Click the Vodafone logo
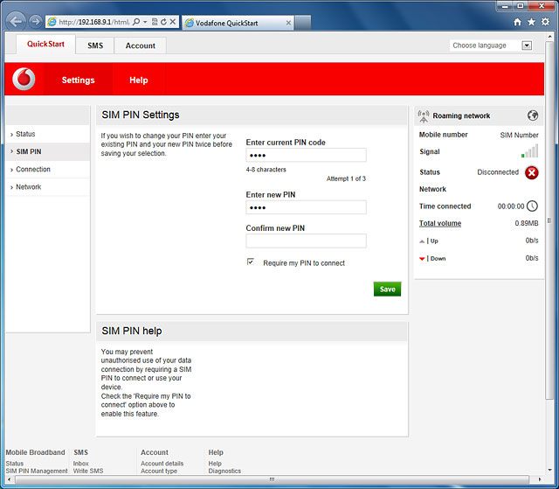Viewport: 559px width, 489px height. point(24,79)
